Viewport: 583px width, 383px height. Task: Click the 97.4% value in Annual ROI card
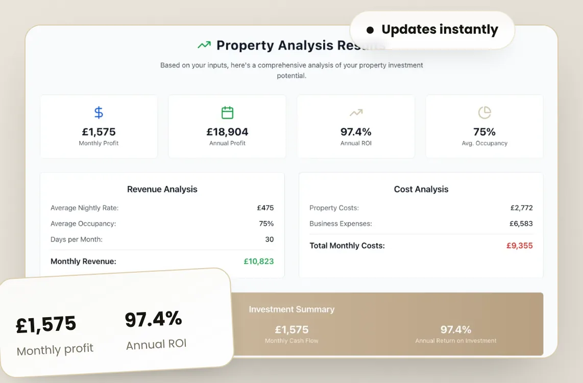[x=356, y=132]
